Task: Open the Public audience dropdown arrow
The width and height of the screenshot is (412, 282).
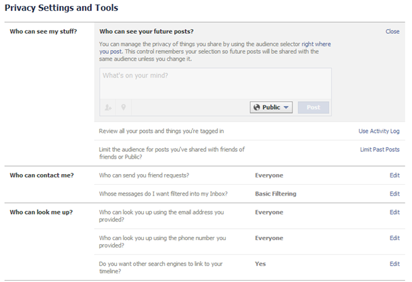Action: [286, 107]
